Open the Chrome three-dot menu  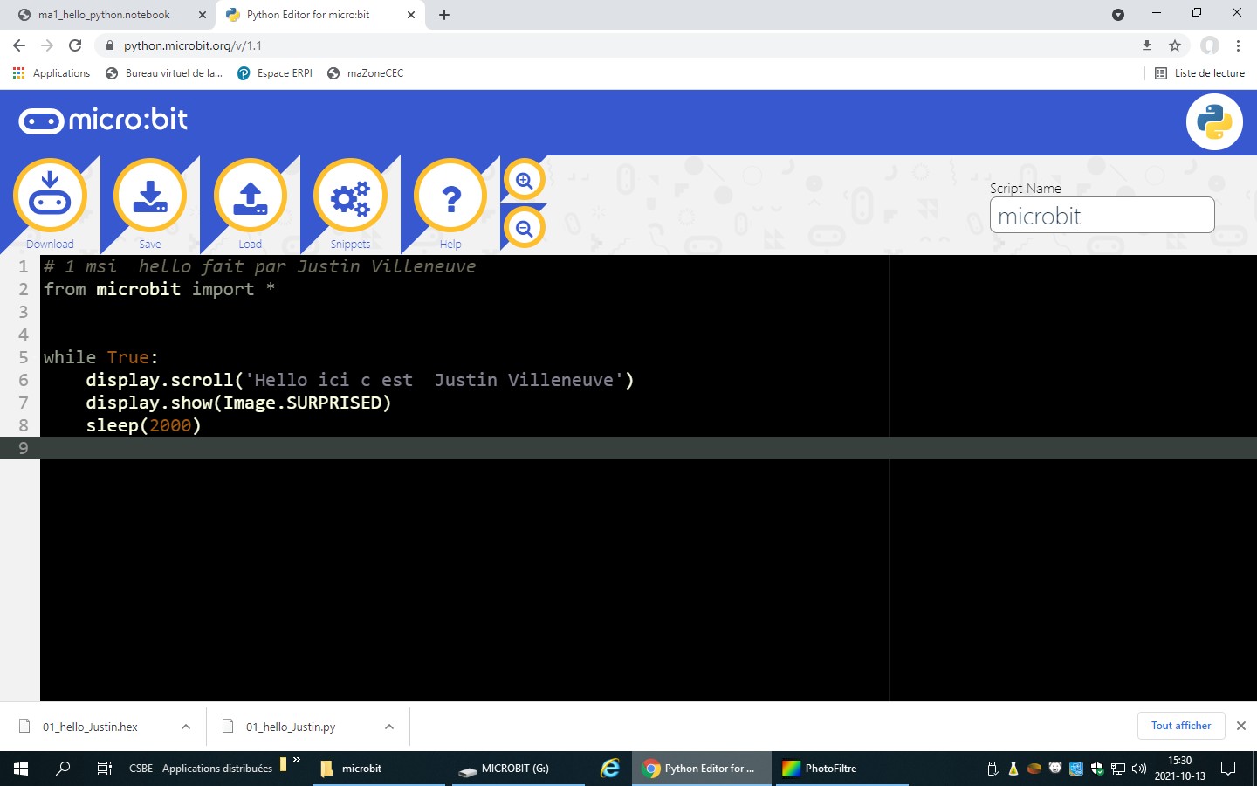pyautogui.click(x=1238, y=45)
